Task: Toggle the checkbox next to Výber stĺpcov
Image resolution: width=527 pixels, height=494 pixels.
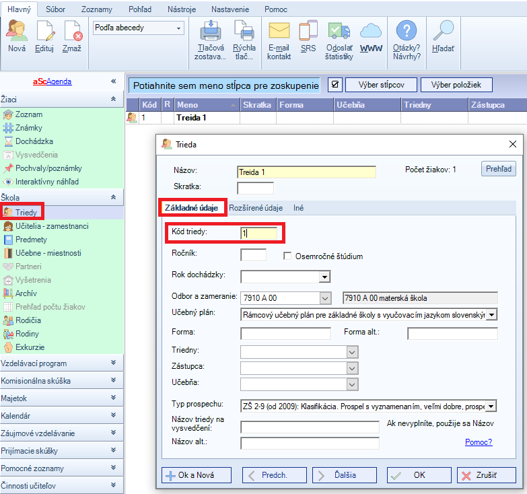Action: click(x=335, y=84)
